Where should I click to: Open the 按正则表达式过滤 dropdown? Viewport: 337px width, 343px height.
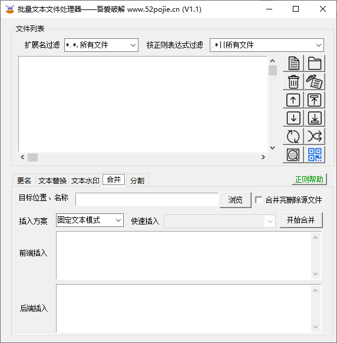point(266,45)
